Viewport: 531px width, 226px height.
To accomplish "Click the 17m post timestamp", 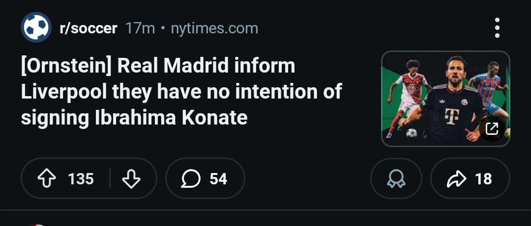I will (140, 28).
